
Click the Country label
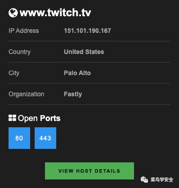20,52
